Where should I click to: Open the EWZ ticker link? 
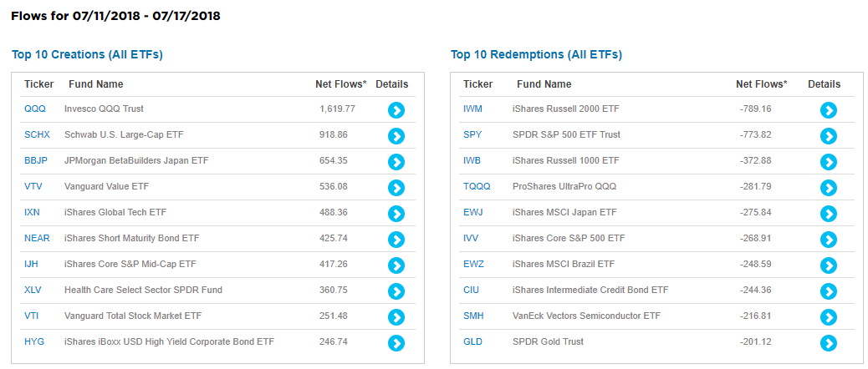[x=473, y=264]
